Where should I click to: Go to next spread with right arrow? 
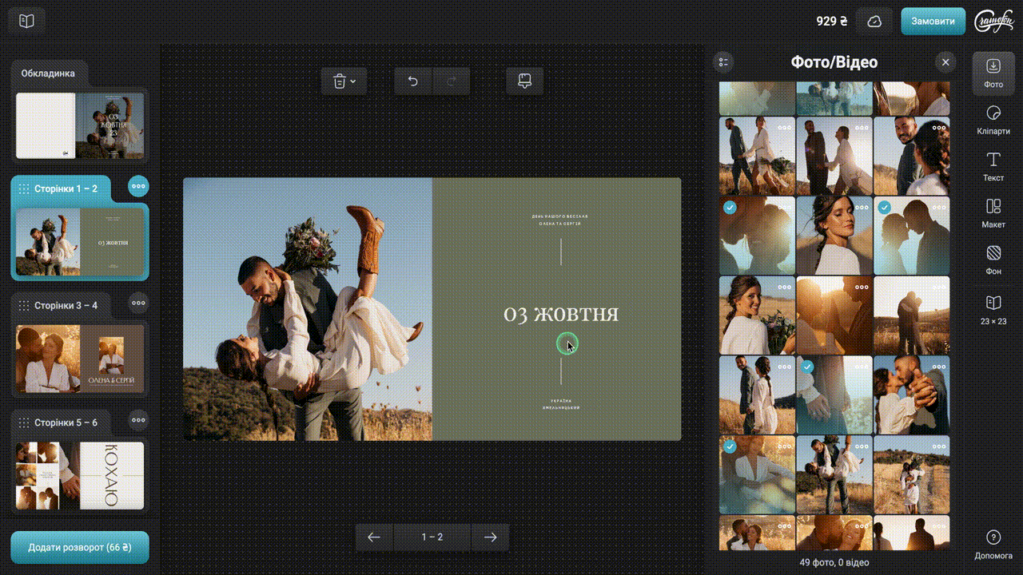[490, 537]
